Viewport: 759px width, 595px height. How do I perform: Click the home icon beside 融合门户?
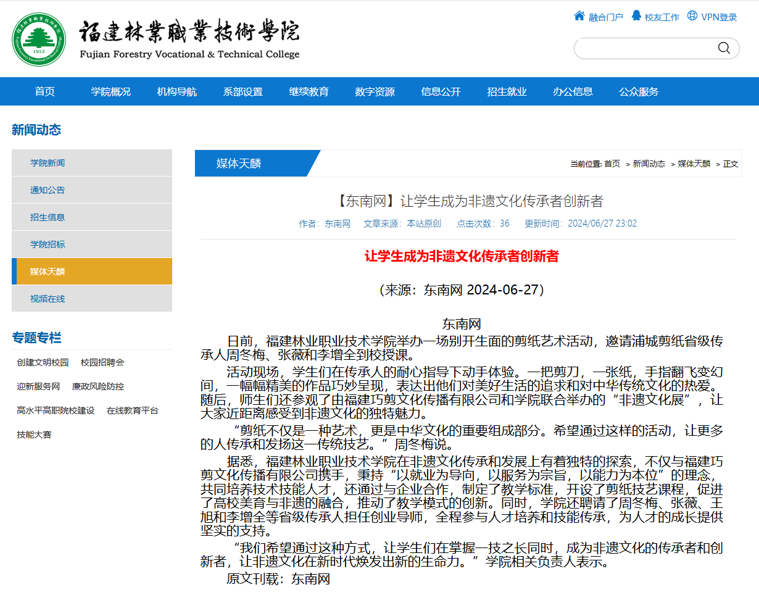click(579, 16)
